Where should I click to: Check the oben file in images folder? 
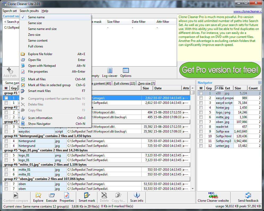[x=6, y=184]
